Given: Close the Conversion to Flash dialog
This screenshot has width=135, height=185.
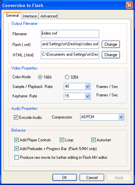Looking at the screenshot, I should tap(129, 5).
